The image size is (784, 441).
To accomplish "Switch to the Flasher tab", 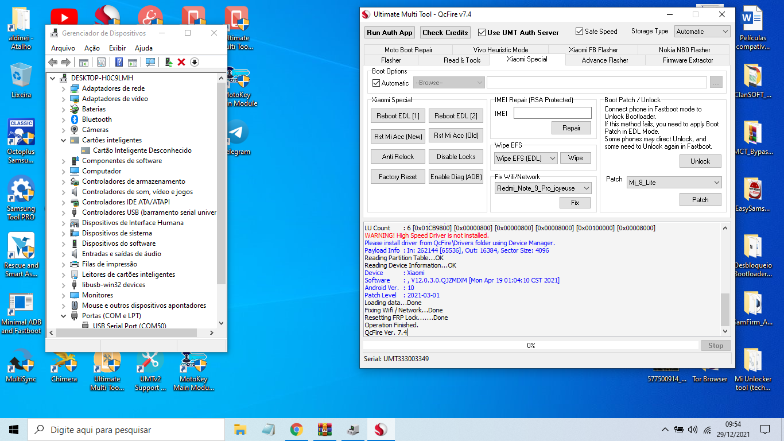I will (x=391, y=60).
